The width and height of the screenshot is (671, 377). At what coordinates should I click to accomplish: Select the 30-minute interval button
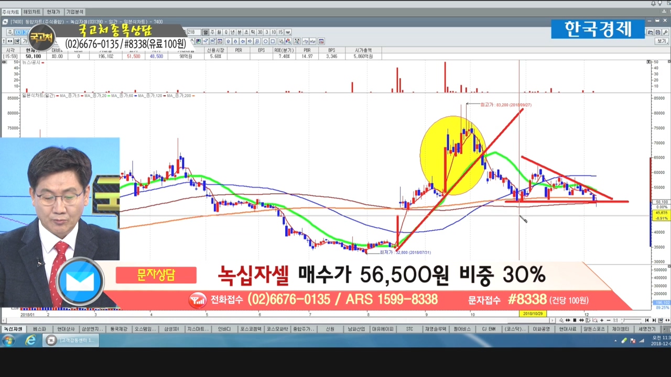260,32
